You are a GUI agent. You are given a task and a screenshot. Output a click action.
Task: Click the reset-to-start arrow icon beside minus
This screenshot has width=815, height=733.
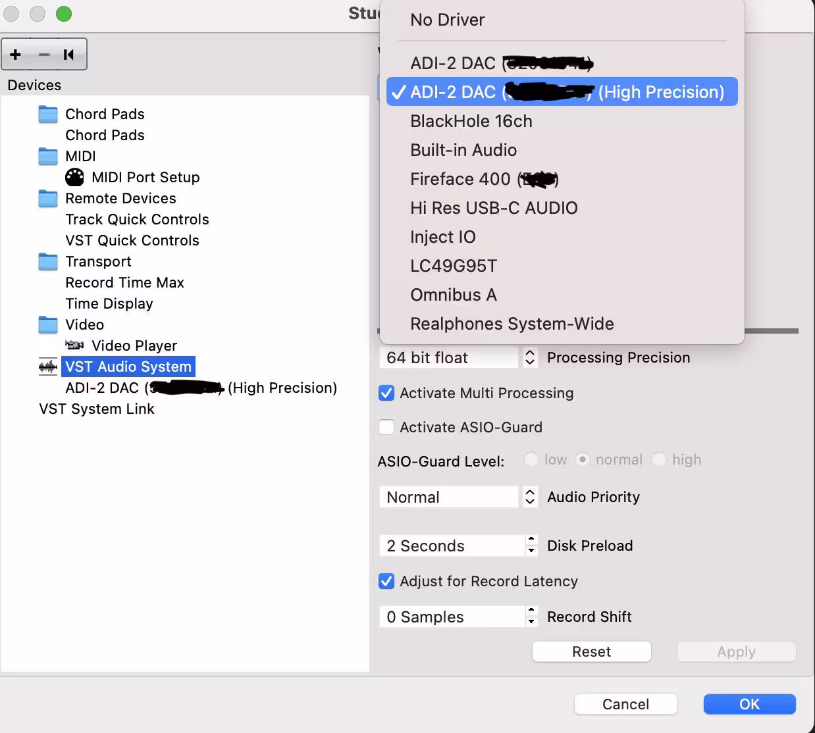68,55
